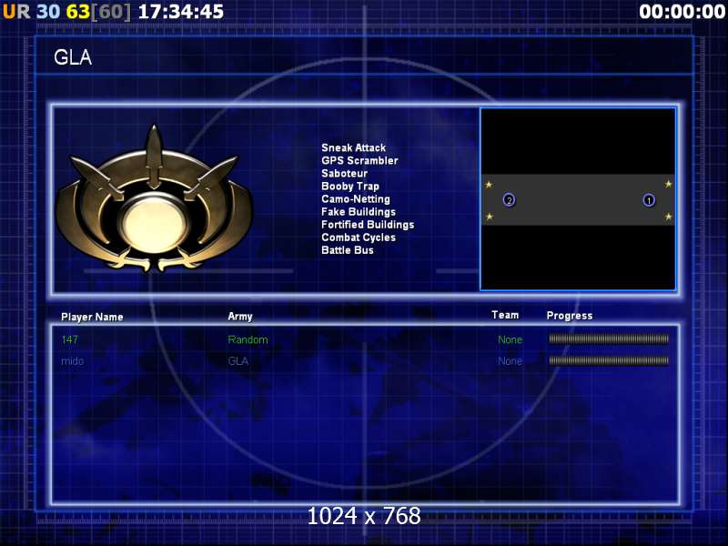
Task: Click the 63[60] frame rate readout
Action: [x=98, y=12]
